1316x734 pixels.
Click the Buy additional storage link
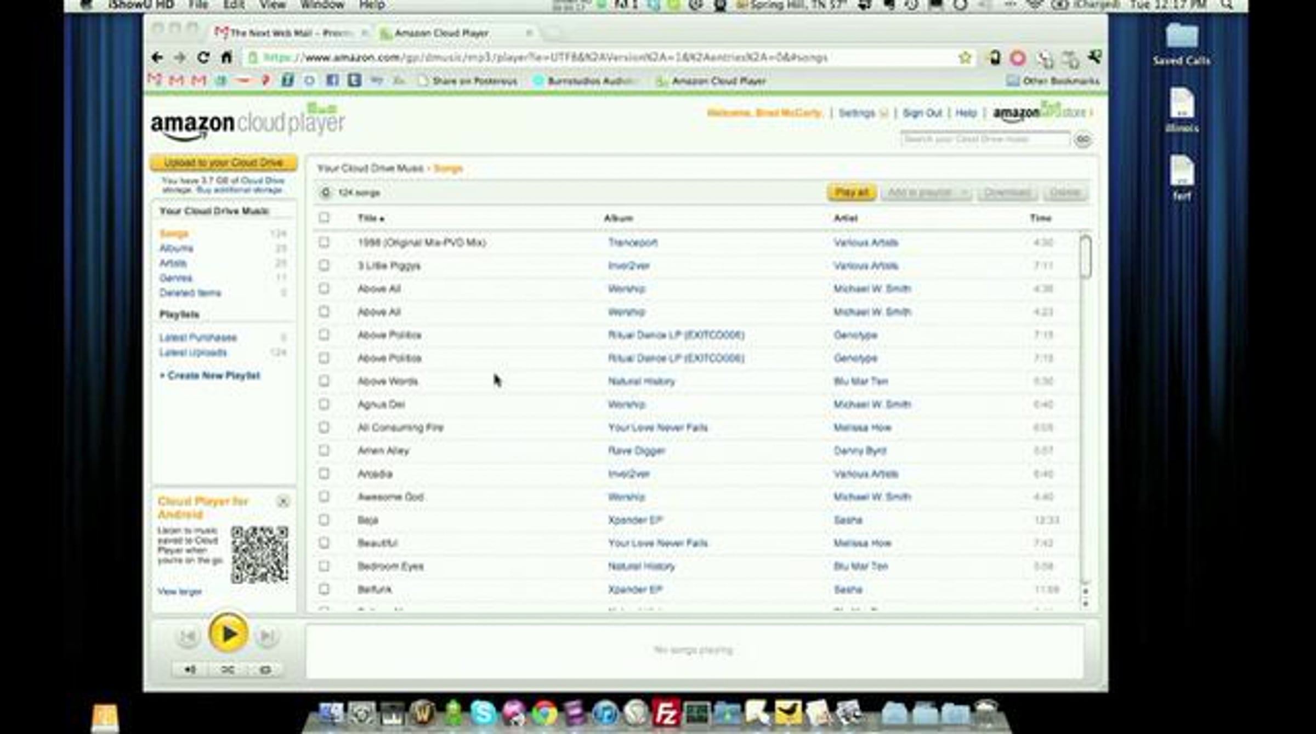pos(239,190)
